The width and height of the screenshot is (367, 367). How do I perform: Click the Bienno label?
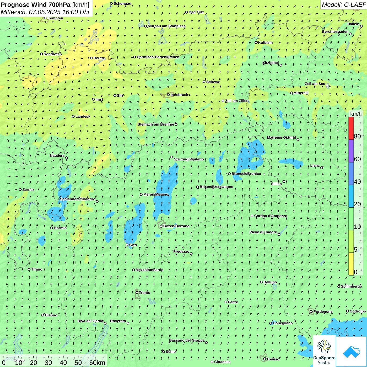(x=51, y=315)
